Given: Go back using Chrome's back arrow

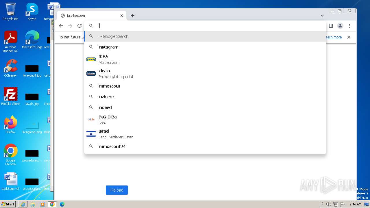Looking at the screenshot, I should [61, 26].
